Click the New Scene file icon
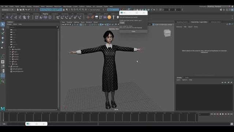234x132 pixels. 18,10
